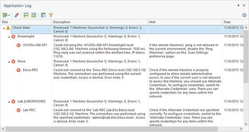249x132 pixels.
Task: Select the WVISTA-X86-SP1 entry
Action: [x=35, y=45]
